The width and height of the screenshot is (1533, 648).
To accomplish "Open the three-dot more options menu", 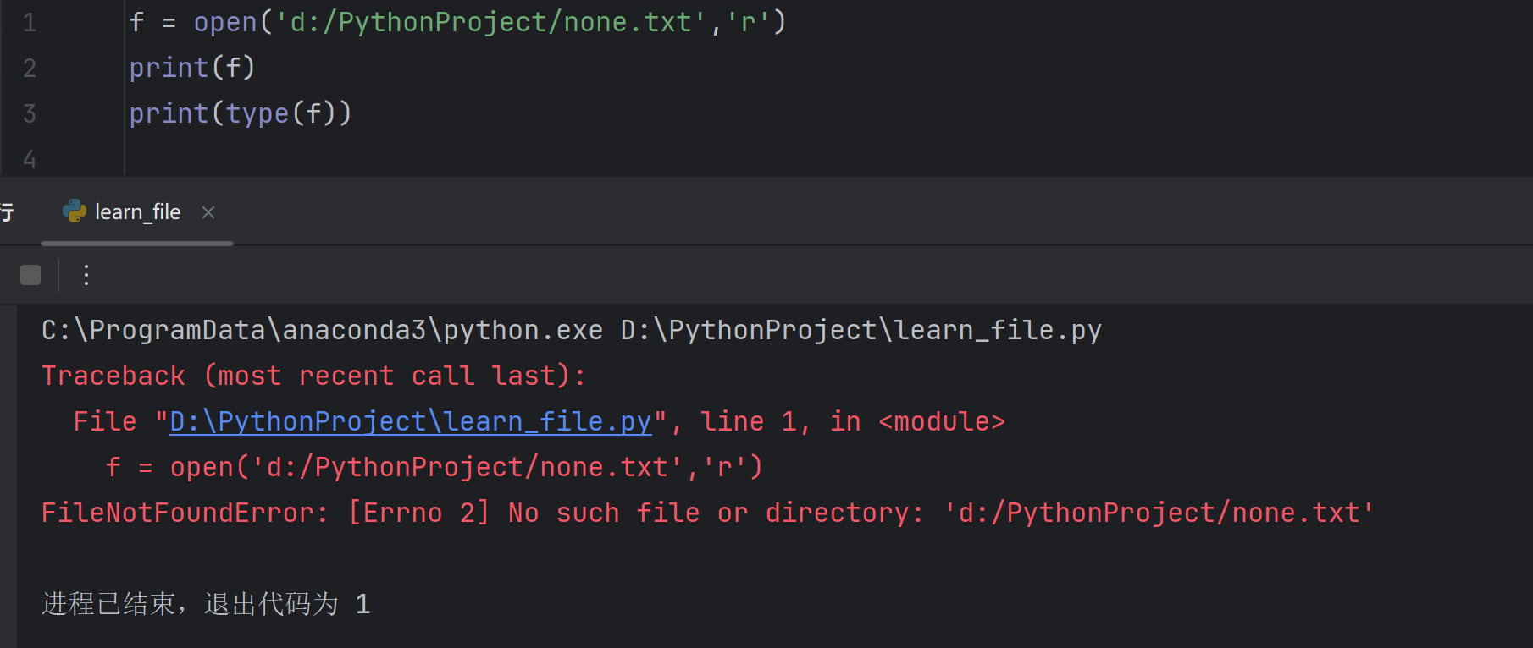I will pyautogui.click(x=86, y=275).
